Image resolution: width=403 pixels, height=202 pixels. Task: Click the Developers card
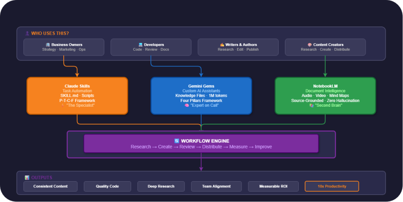pyautogui.click(x=151, y=47)
